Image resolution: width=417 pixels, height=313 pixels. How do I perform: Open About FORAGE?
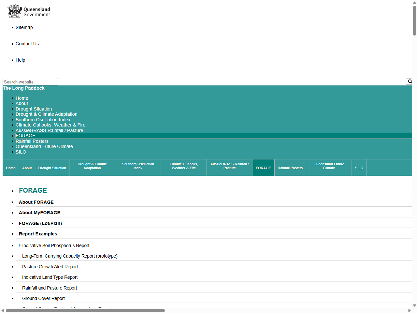click(36, 202)
